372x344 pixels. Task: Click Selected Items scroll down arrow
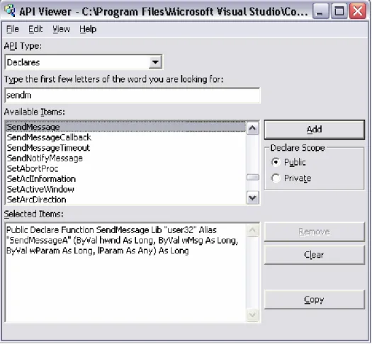pos(253,315)
